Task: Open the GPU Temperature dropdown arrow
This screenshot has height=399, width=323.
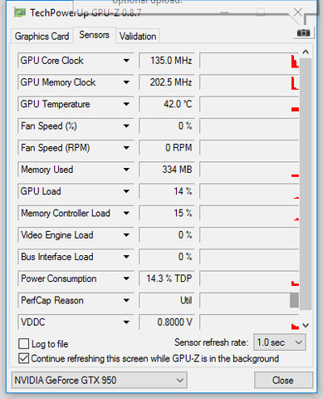Action: [x=126, y=104]
